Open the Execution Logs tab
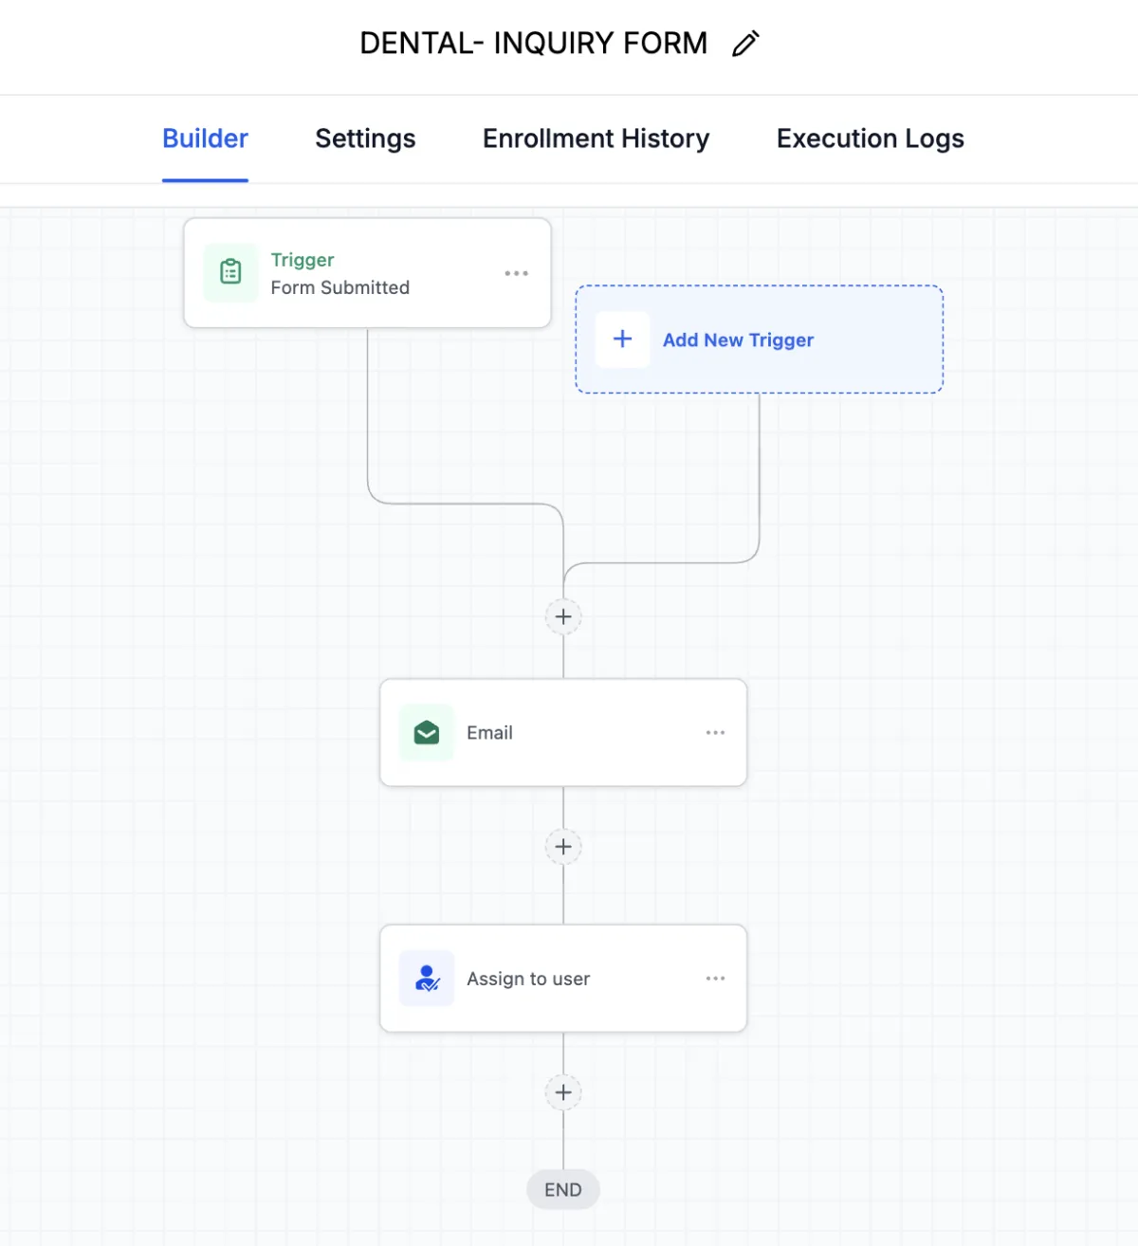This screenshot has width=1138, height=1246. pyautogui.click(x=870, y=138)
